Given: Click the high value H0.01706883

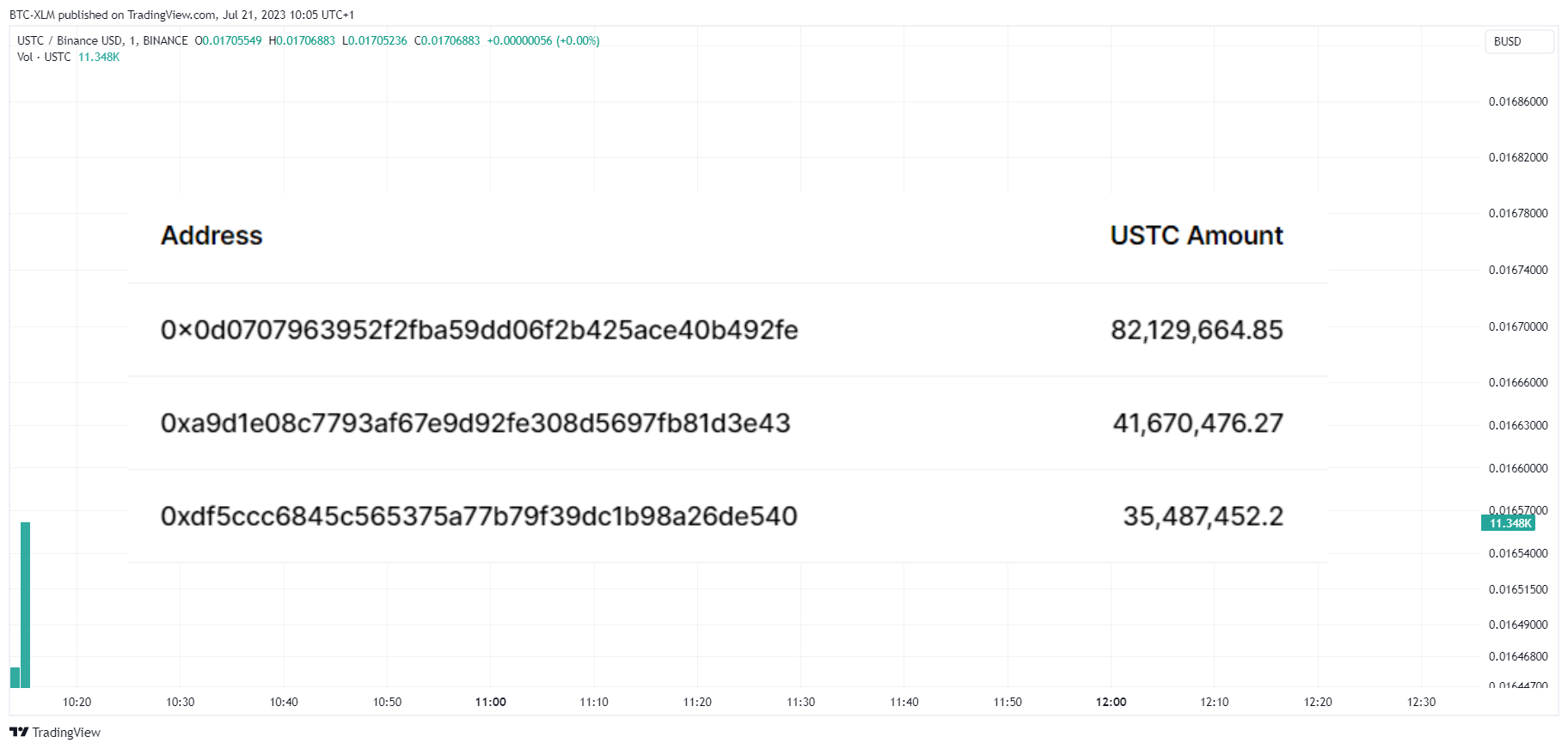Looking at the screenshot, I should point(302,40).
